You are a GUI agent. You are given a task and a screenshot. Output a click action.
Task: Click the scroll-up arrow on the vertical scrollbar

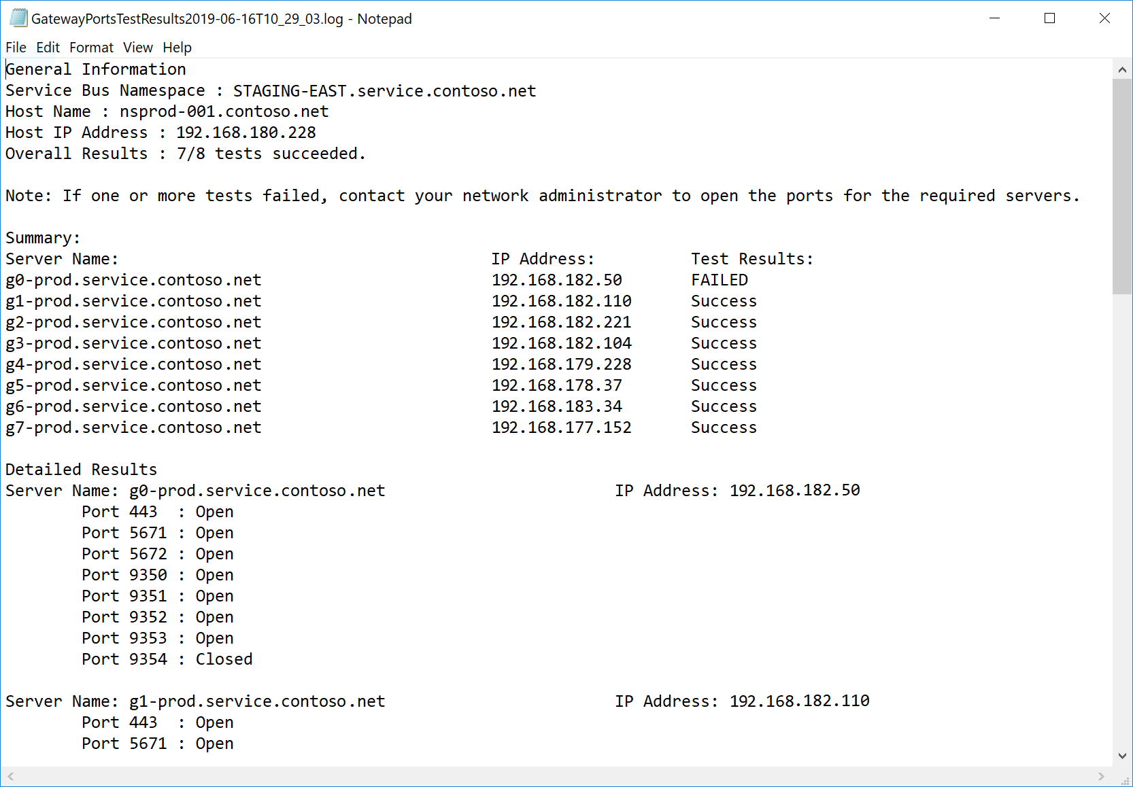pos(1122,69)
